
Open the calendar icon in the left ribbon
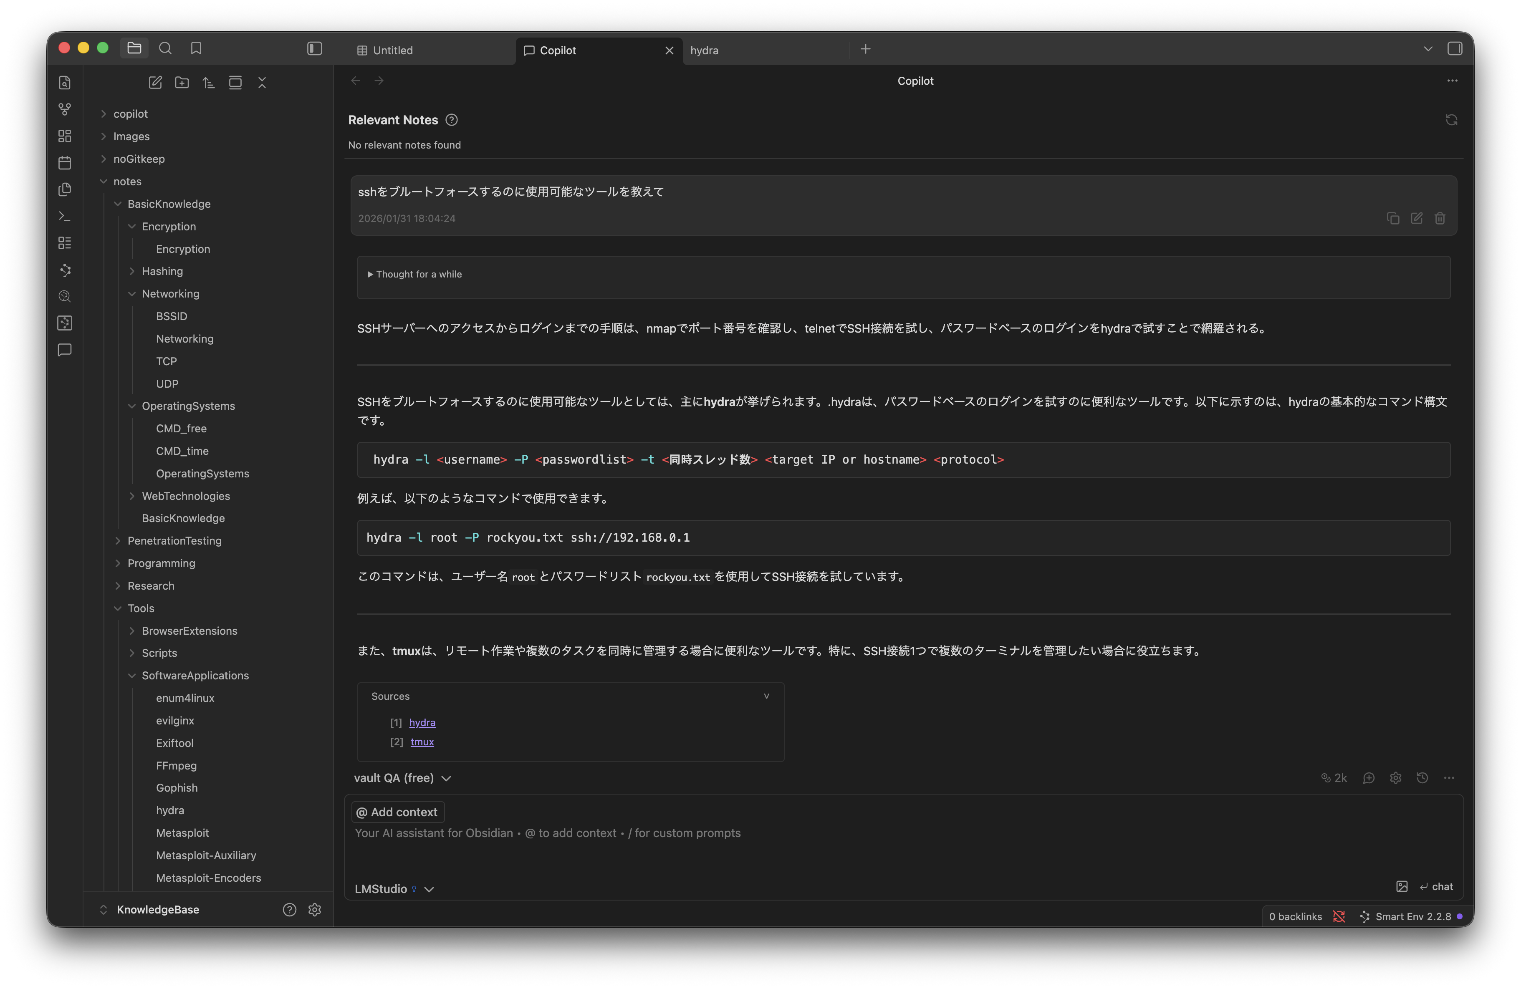coord(64,162)
